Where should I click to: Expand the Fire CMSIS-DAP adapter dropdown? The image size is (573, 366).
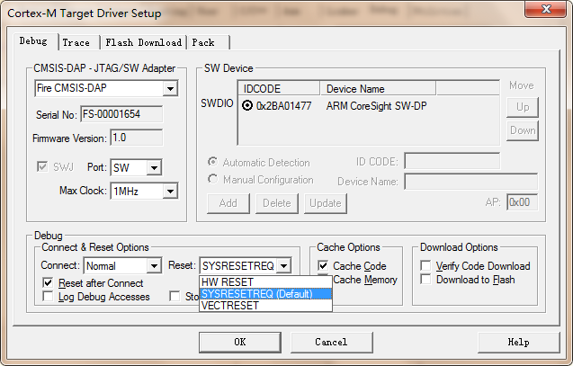pyautogui.click(x=170, y=89)
